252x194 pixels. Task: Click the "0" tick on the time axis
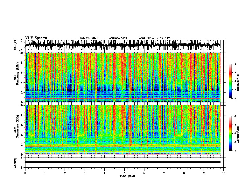pyautogui.click(x=25, y=173)
